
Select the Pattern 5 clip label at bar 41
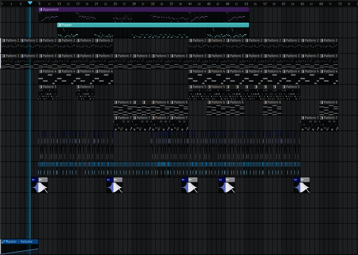tap(199, 87)
